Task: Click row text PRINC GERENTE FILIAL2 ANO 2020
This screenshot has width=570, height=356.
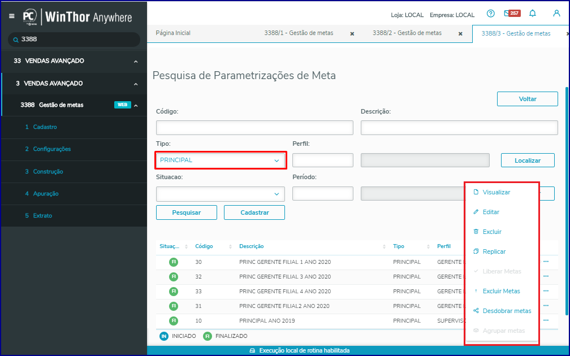Action: pyautogui.click(x=284, y=306)
